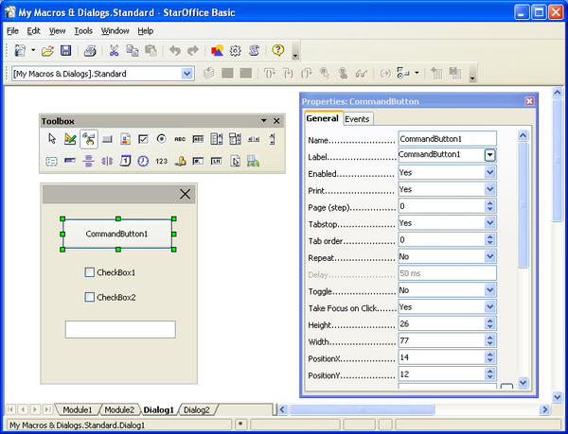This screenshot has width=568, height=434.
Task: Click the CommandButton1 button in dialog
Action: (117, 234)
